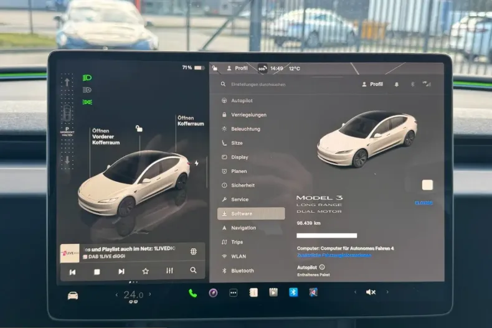Open Profil in the top status bar

tap(237, 68)
